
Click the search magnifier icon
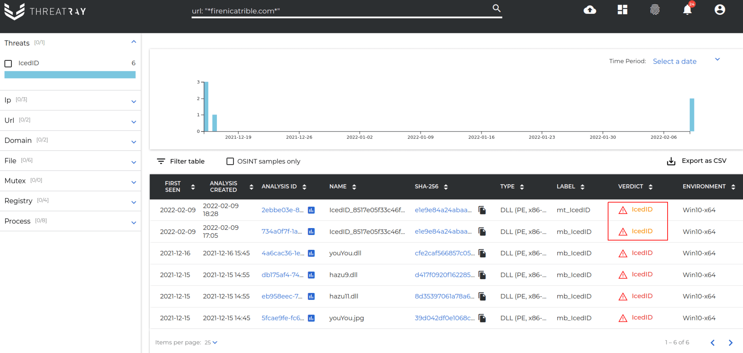497,8
